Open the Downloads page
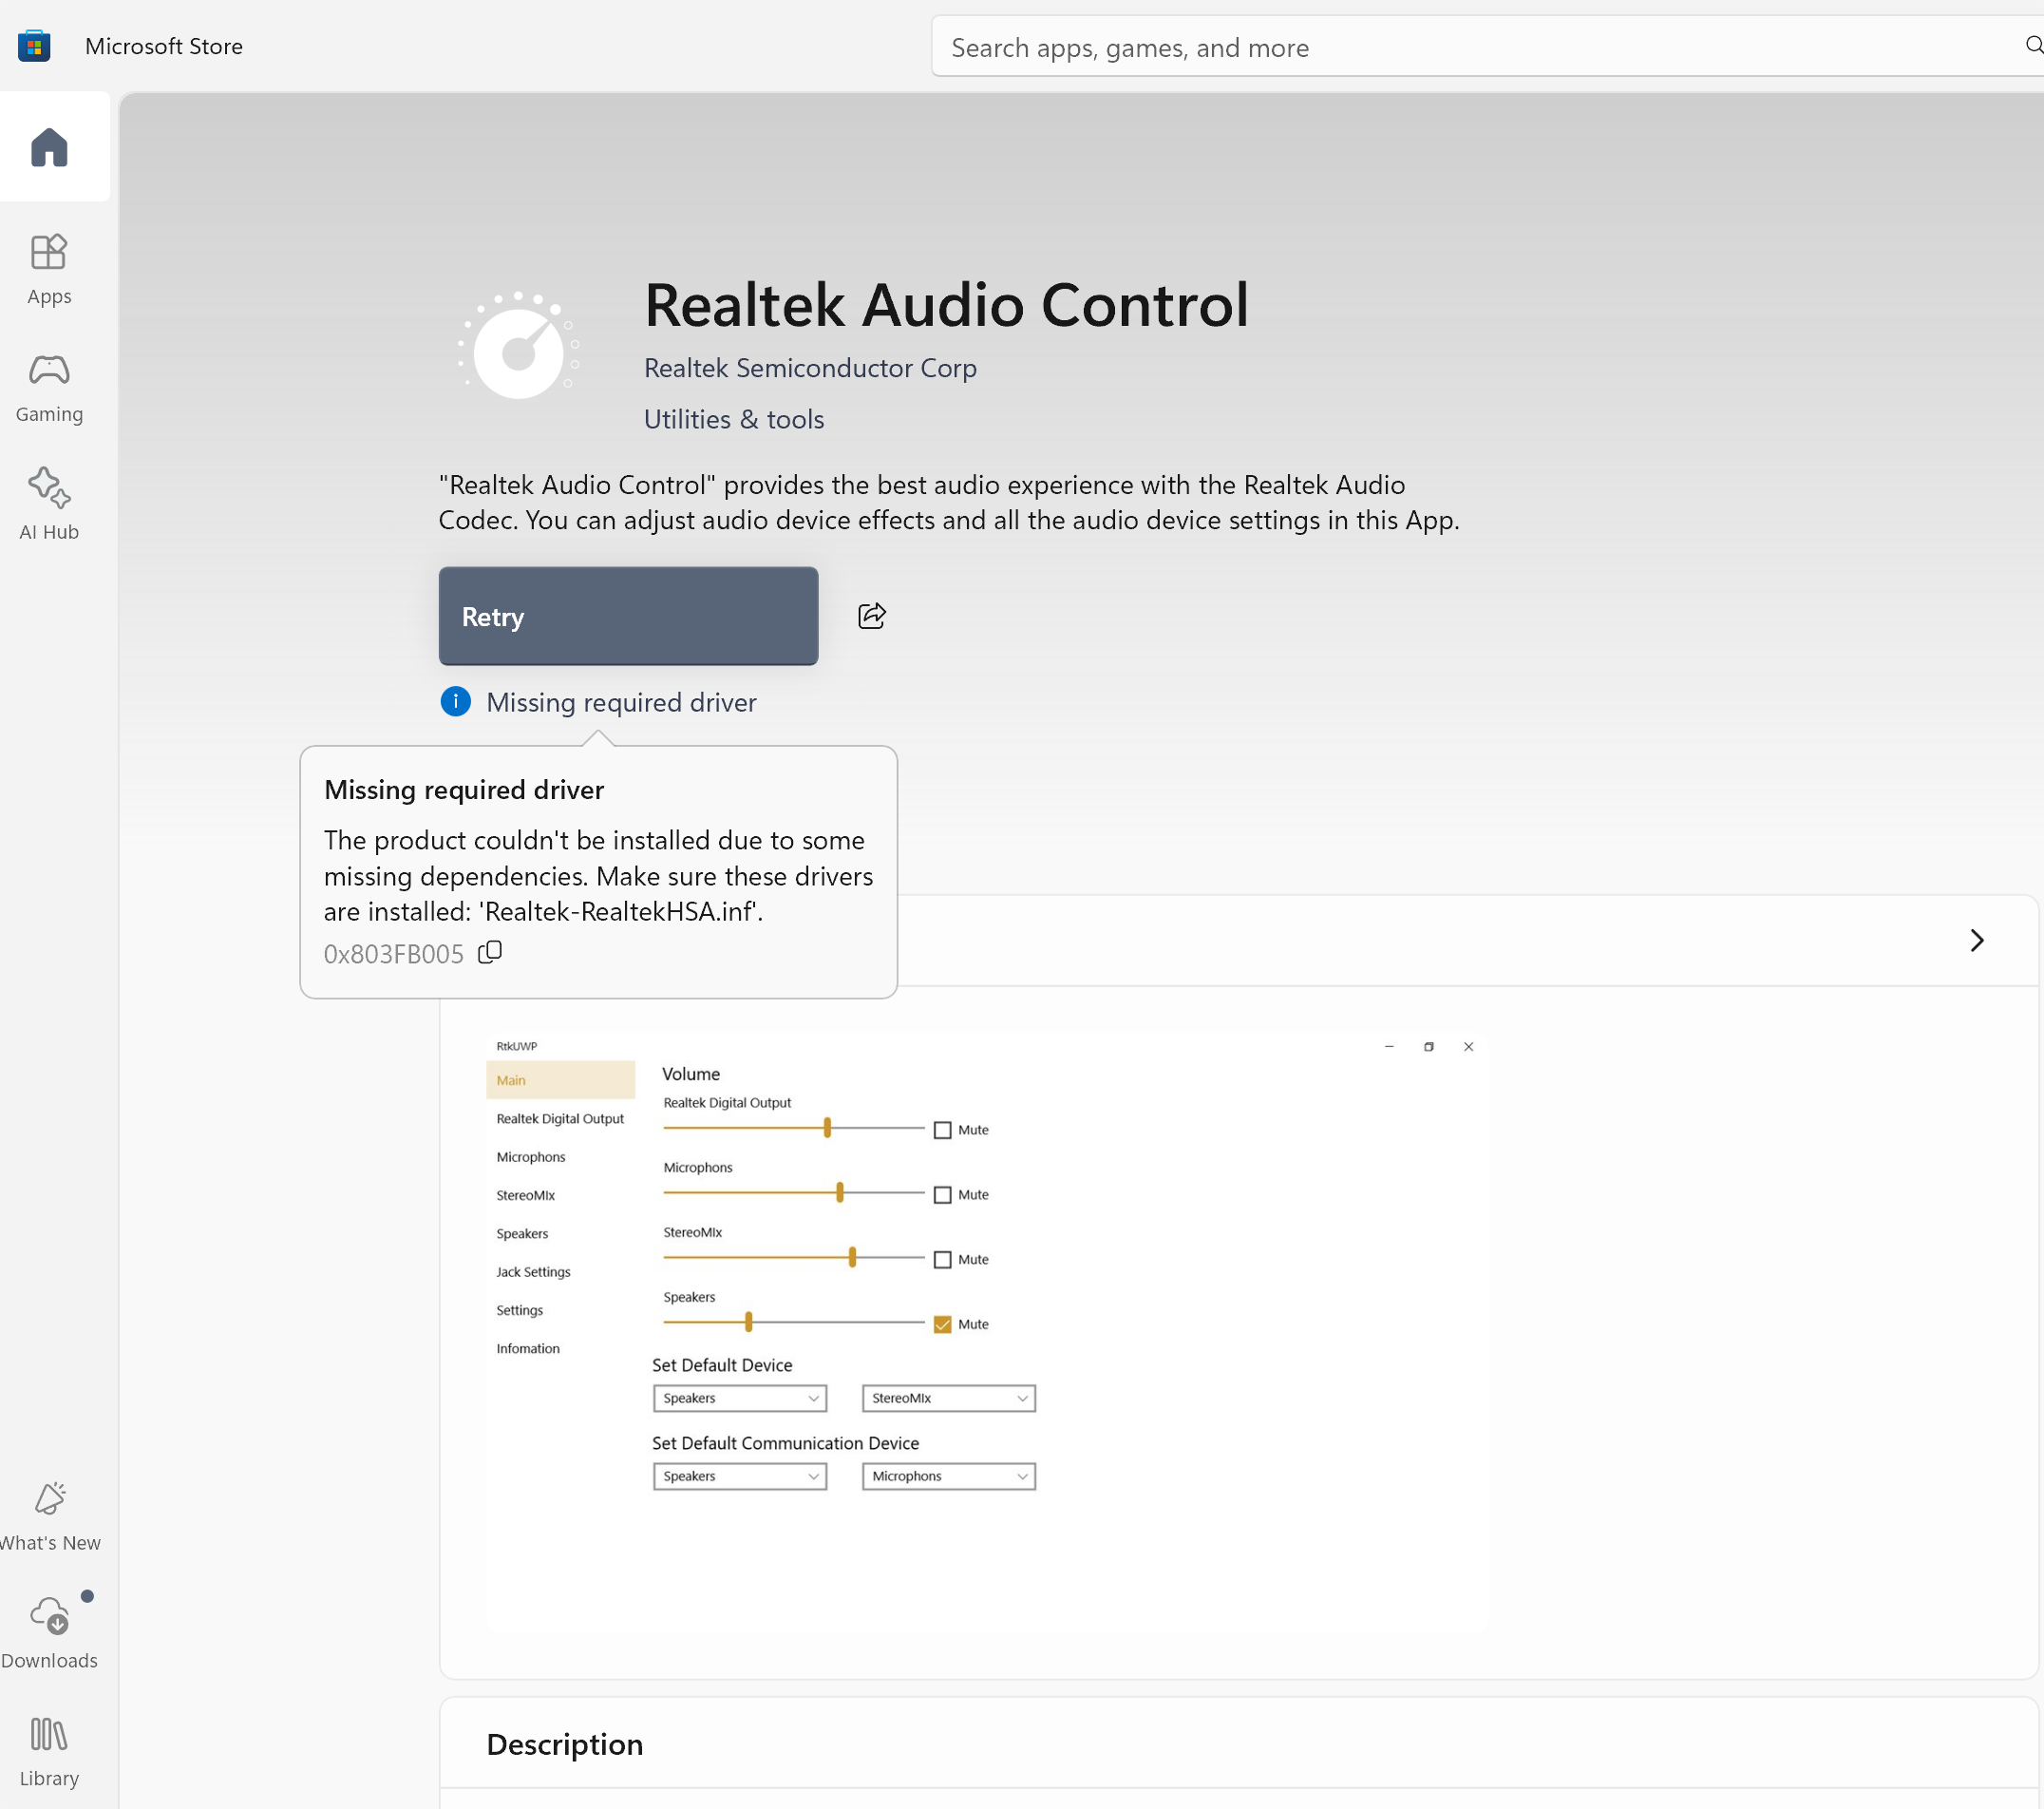The image size is (2044, 1809). (49, 1633)
